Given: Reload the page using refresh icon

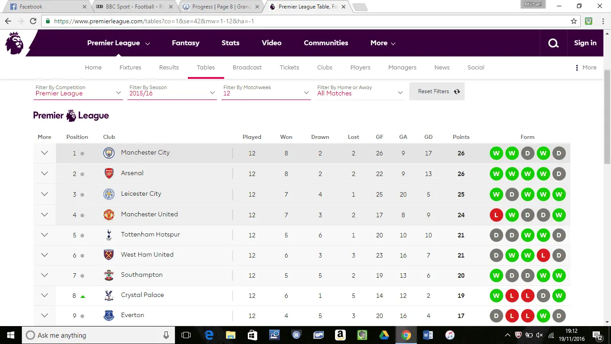Looking at the screenshot, I should click(33, 21).
